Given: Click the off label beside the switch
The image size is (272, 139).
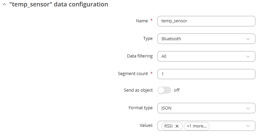Looking at the screenshot, I should (177, 90).
